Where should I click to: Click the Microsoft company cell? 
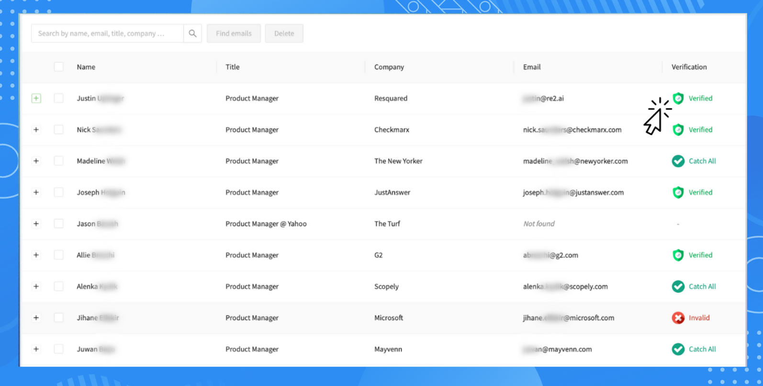389,318
